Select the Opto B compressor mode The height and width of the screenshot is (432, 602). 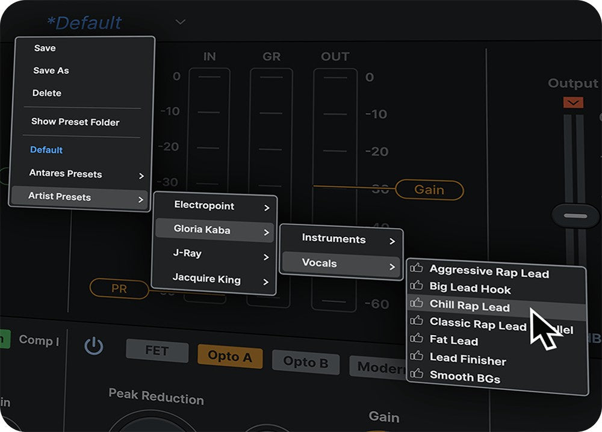tap(306, 362)
